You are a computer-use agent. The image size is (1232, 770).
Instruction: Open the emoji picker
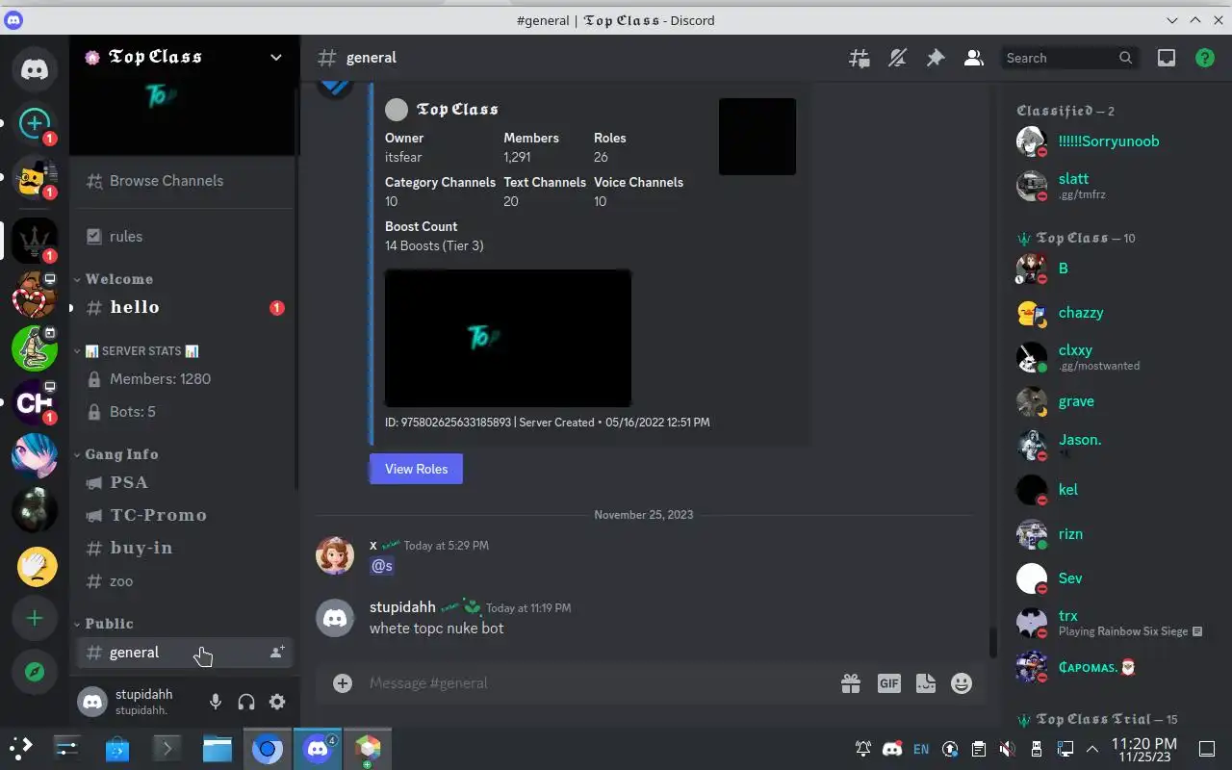(962, 683)
